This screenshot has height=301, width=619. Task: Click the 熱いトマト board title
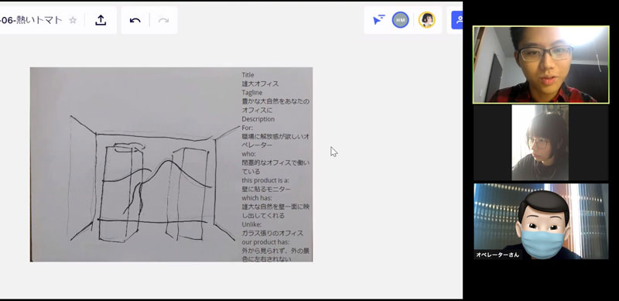pos(31,20)
